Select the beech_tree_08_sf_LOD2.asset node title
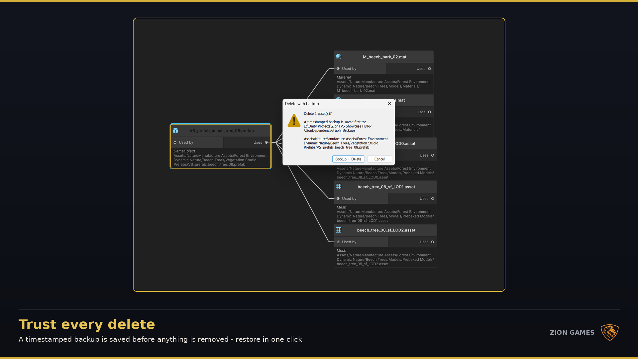The height and width of the screenshot is (359, 638). click(386, 230)
